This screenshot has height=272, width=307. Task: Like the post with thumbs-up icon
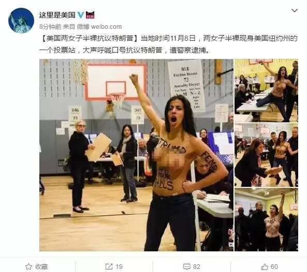pos(265,266)
